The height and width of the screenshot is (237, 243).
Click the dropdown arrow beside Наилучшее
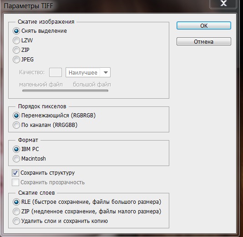click(106, 72)
